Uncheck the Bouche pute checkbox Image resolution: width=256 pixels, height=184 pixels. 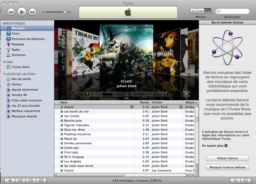coord(62,121)
